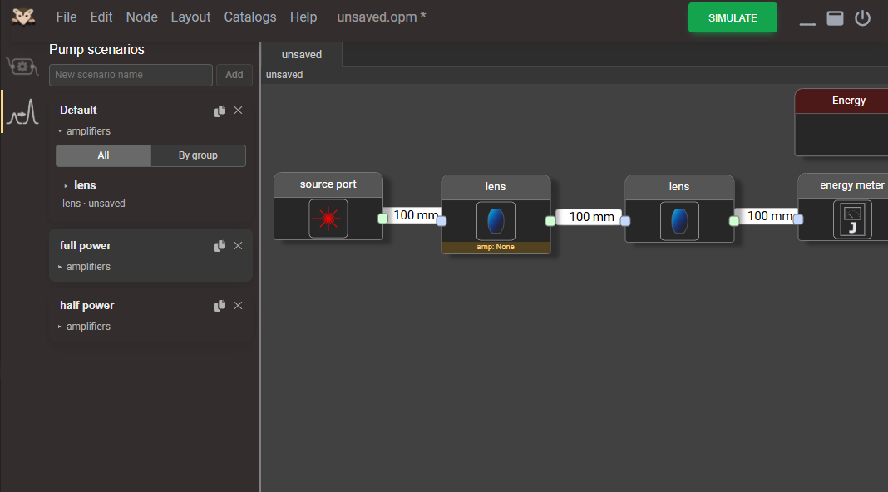Select the half power scenario
This screenshot has width=888, height=492.
[x=87, y=306]
